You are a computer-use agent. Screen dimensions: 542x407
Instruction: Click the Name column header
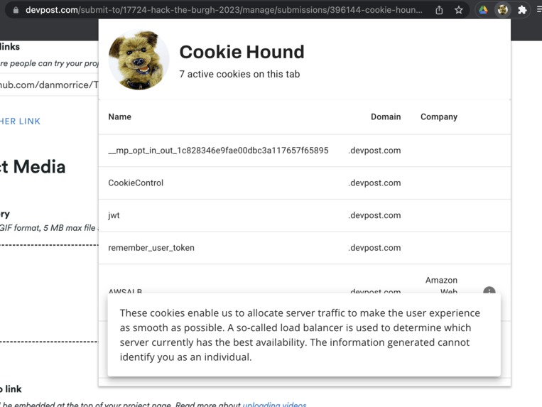[x=119, y=116]
